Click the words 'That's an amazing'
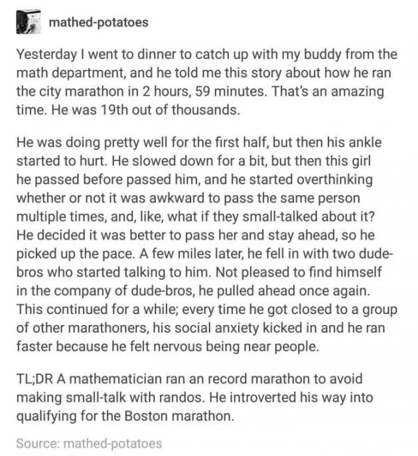The height and width of the screenshot is (456, 418). (x=328, y=92)
